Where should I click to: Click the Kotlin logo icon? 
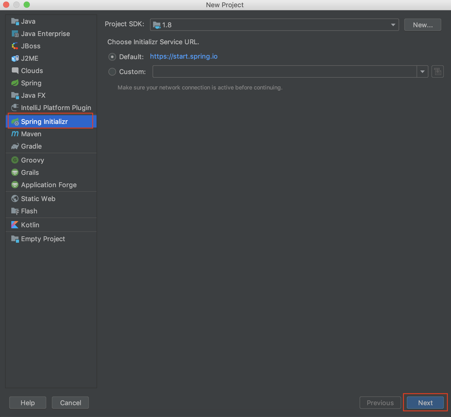[x=15, y=225]
